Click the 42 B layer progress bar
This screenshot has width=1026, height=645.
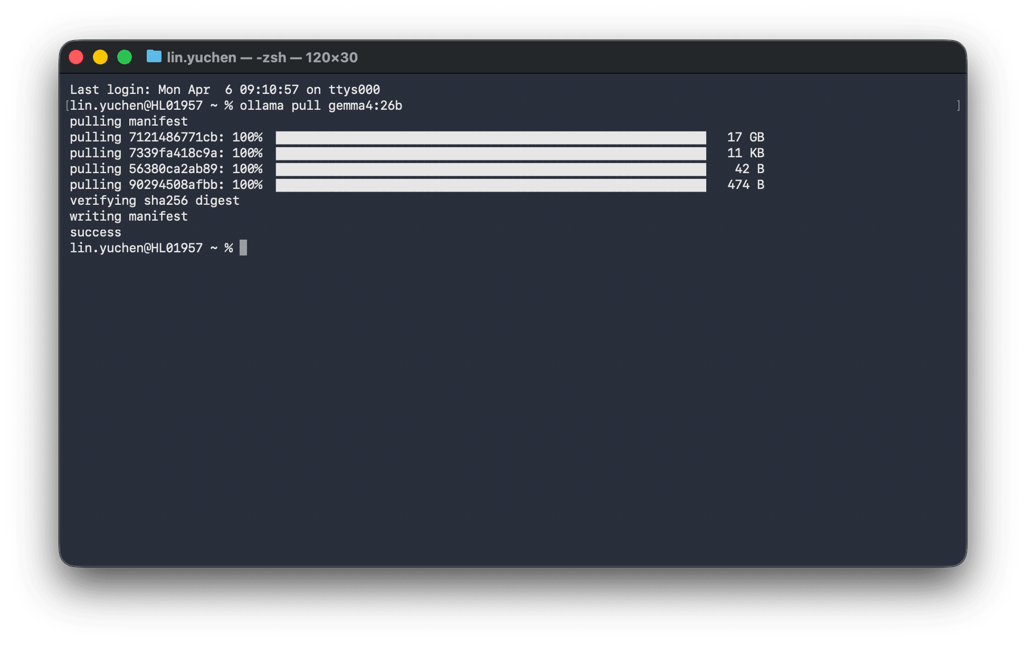tap(490, 169)
